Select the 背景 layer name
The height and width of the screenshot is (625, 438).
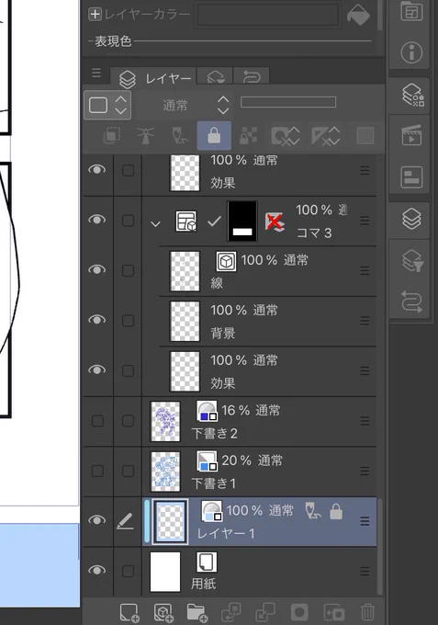(222, 334)
